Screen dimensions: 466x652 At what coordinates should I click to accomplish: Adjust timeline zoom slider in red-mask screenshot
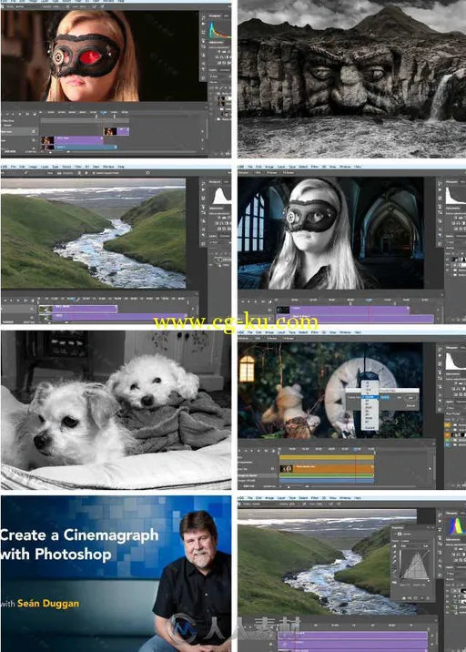pyautogui.click(x=51, y=152)
